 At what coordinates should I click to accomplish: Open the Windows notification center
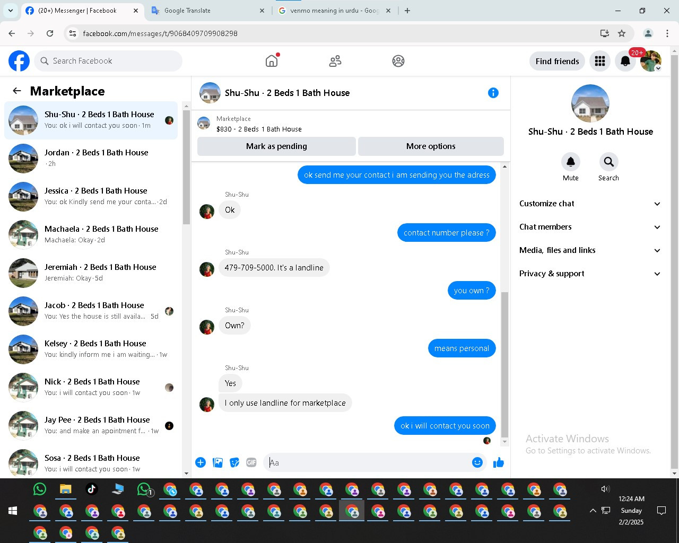pos(661,511)
